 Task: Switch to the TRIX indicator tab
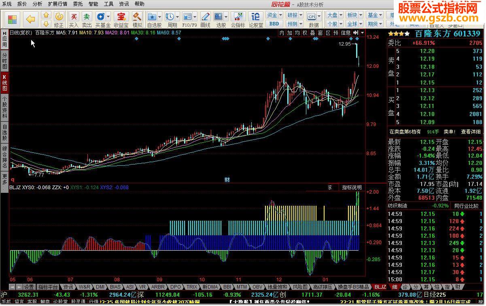pos(192,287)
